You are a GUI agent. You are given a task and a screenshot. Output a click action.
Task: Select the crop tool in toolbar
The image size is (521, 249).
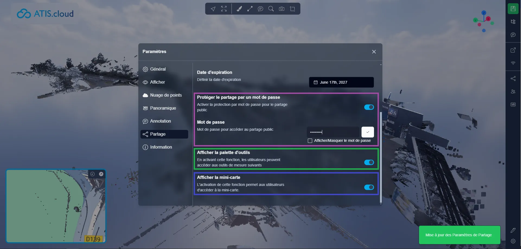click(x=292, y=9)
